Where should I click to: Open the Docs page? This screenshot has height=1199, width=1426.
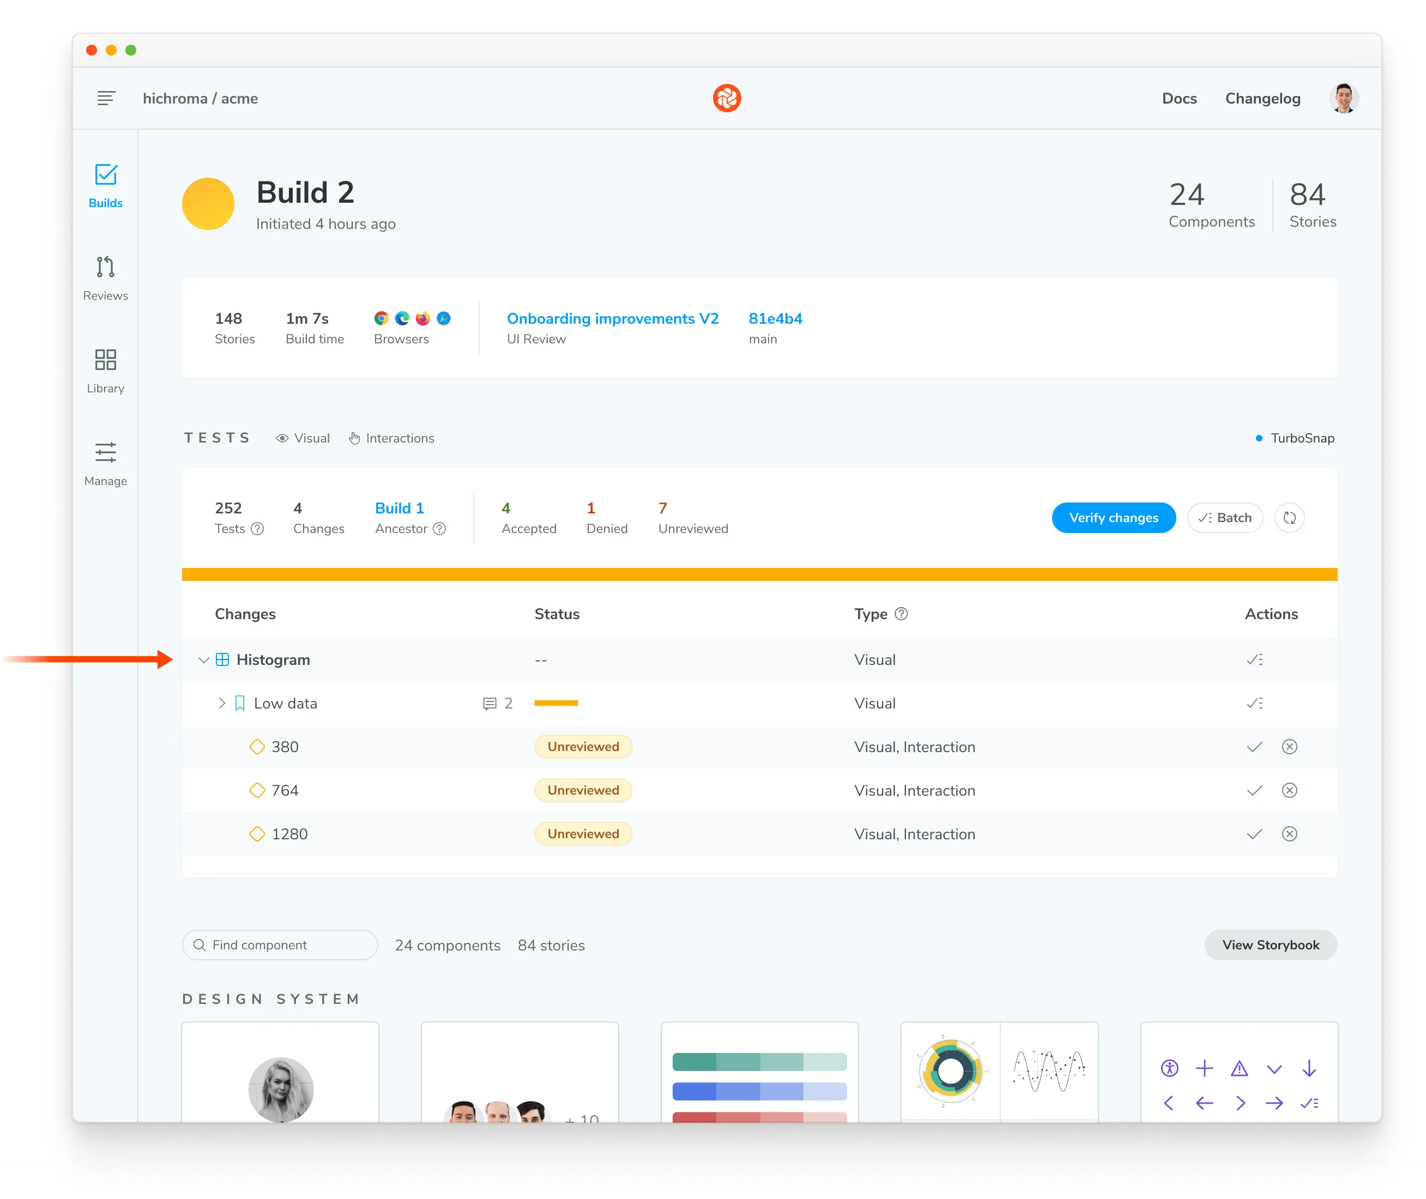[x=1179, y=98]
